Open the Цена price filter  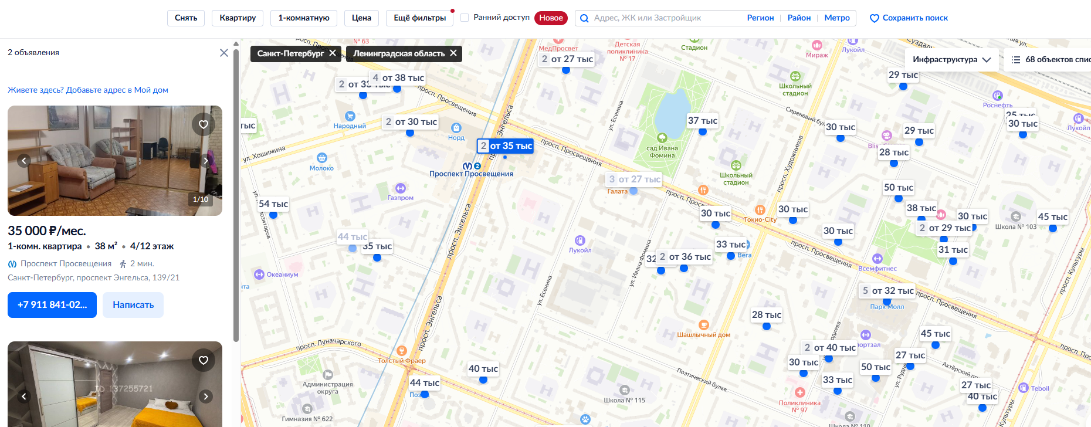(361, 18)
